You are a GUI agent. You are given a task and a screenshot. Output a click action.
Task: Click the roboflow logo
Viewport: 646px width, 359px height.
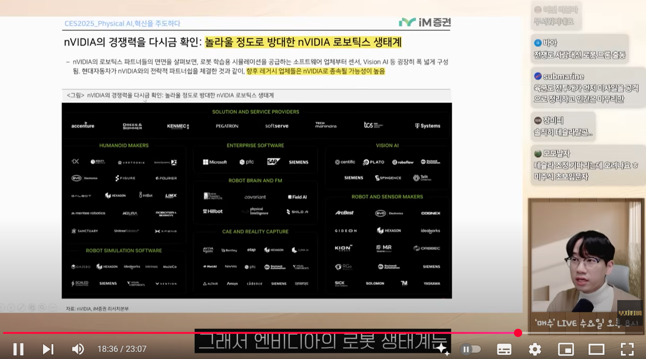click(403, 162)
